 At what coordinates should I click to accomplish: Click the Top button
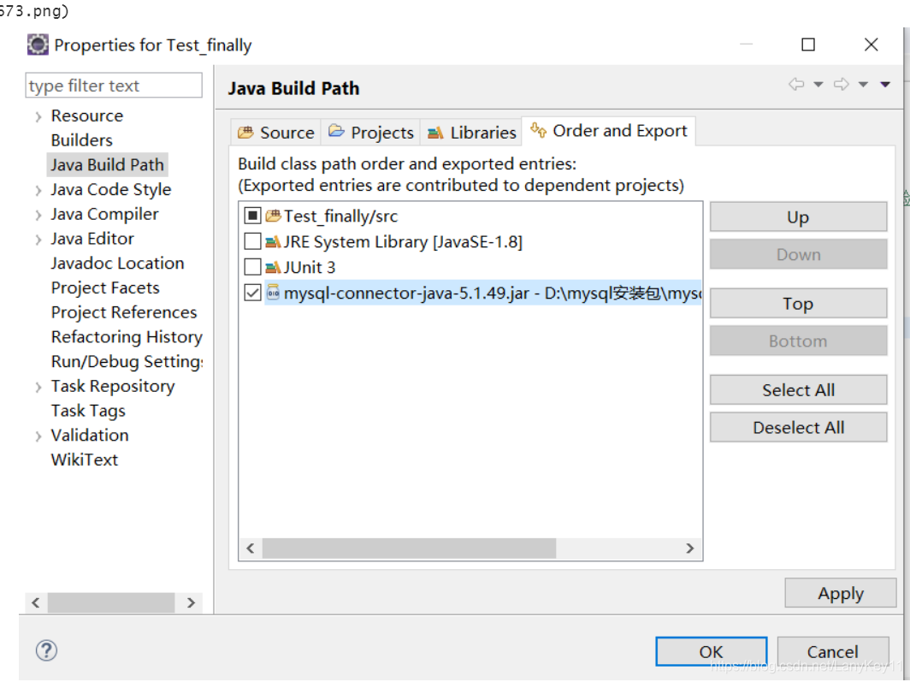[x=798, y=304]
